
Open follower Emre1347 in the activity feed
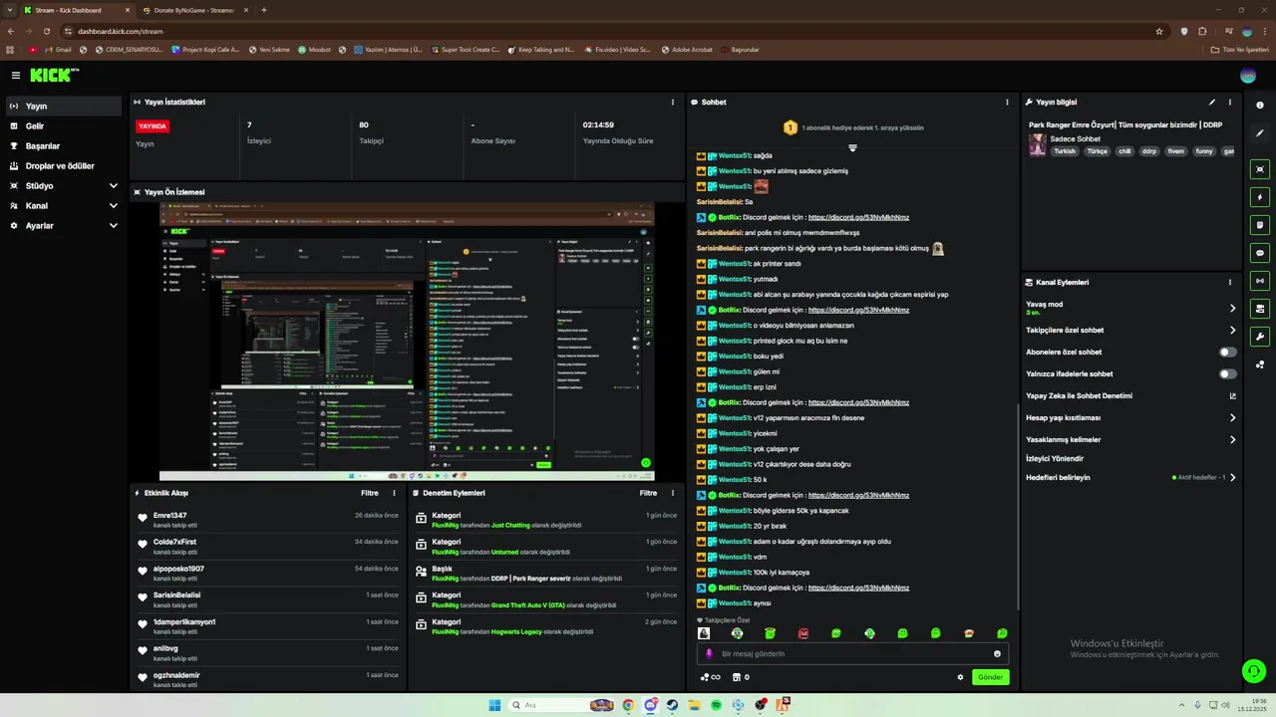pos(169,516)
